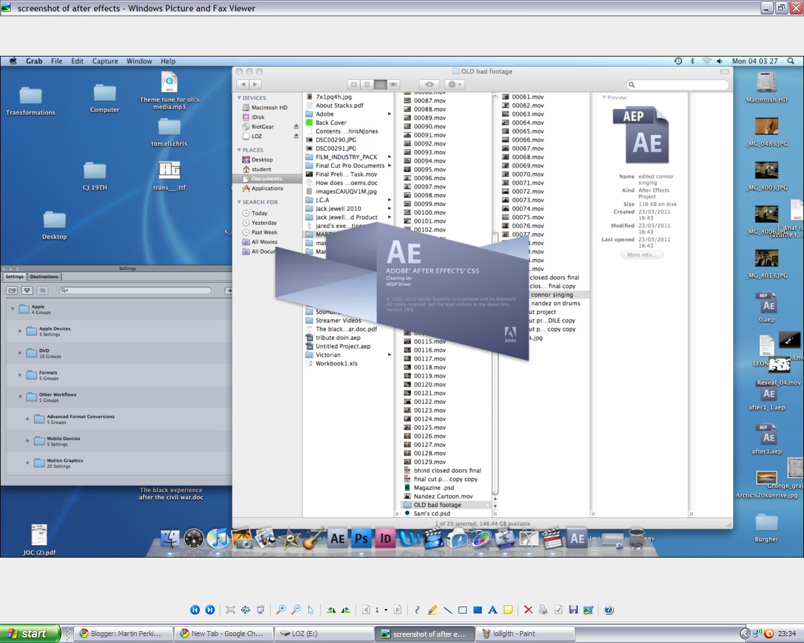
Task: Select the freehand annotation tool
Action: (417, 610)
